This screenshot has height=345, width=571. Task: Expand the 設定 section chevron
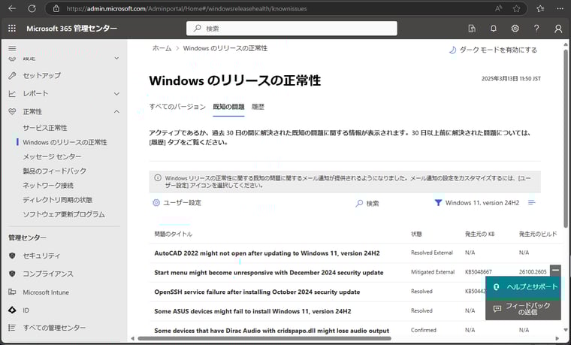tap(116, 58)
